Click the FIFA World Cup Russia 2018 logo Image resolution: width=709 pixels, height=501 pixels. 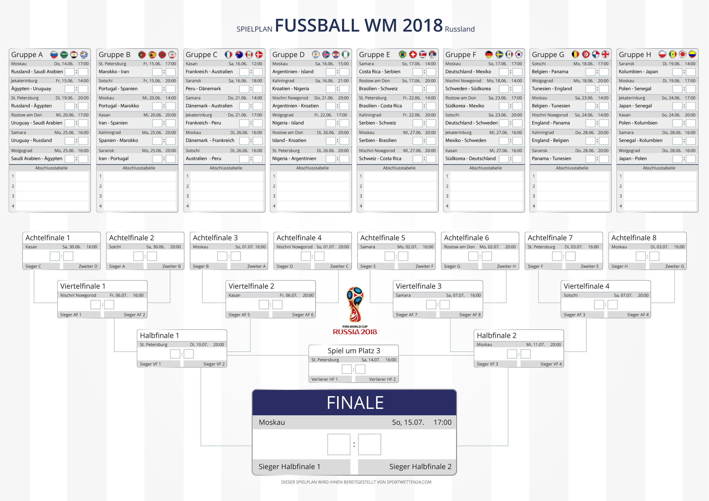tap(355, 311)
